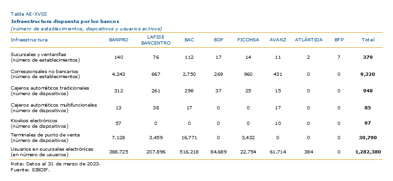Click the BAC value 16,771

[x=189, y=137]
